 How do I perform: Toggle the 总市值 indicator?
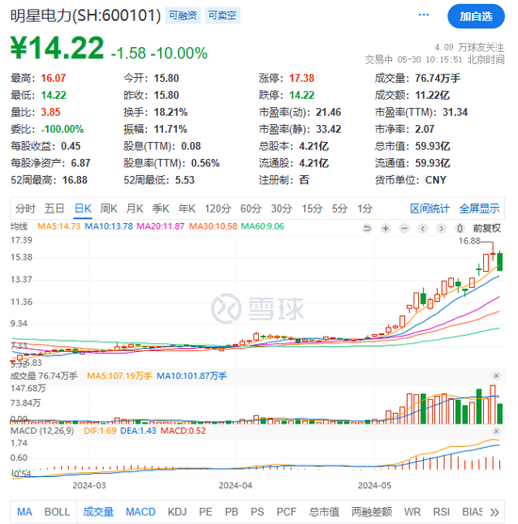[x=324, y=512]
